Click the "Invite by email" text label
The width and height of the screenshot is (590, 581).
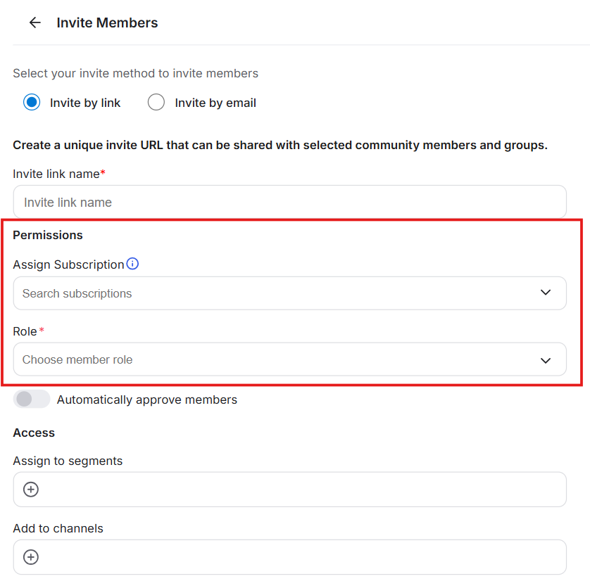[x=215, y=103]
